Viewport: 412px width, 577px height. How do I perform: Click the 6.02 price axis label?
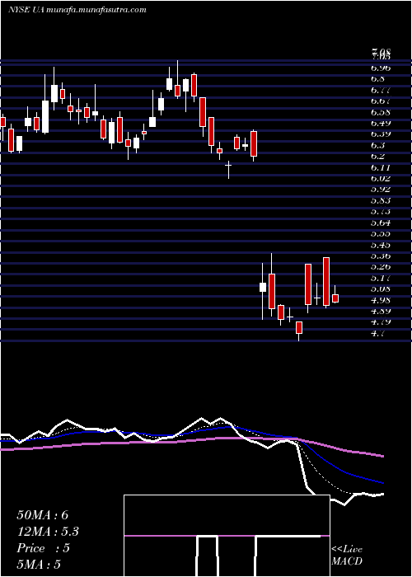(x=381, y=179)
